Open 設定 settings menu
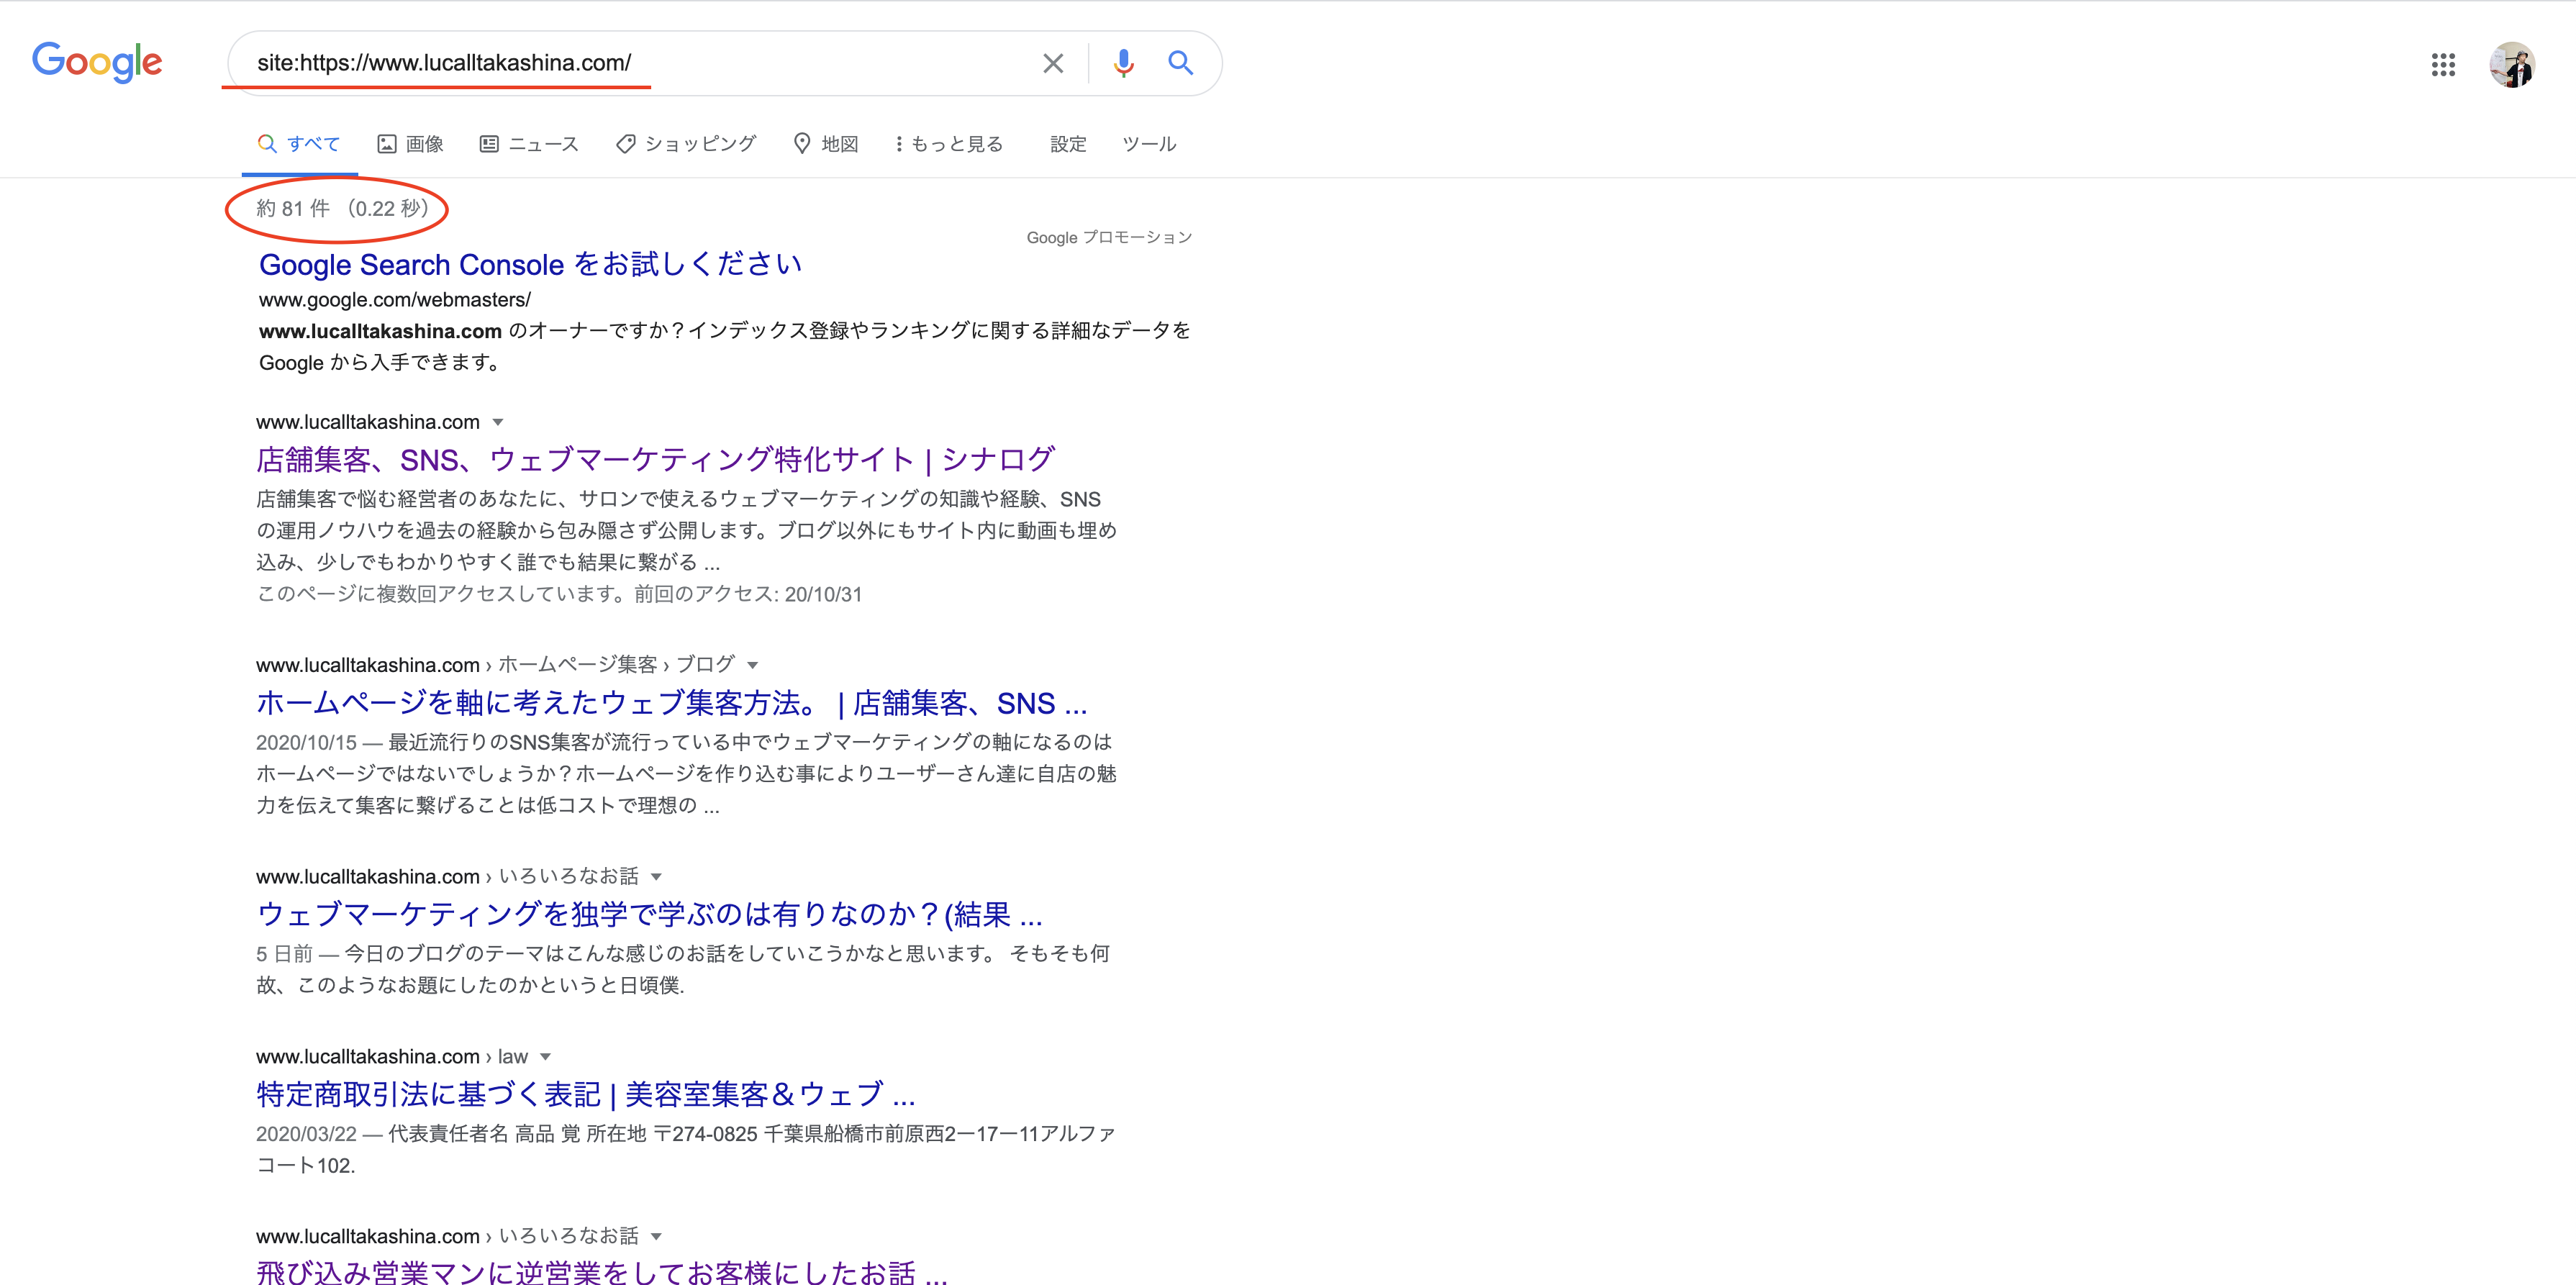Screen dimensions: 2576x1285 click(x=1068, y=144)
